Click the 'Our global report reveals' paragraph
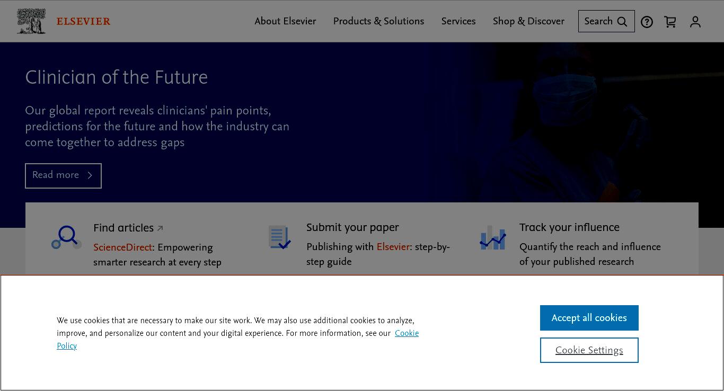 click(157, 127)
